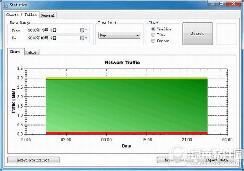
Task: Select the Time chart radio button
Action: tap(153, 35)
